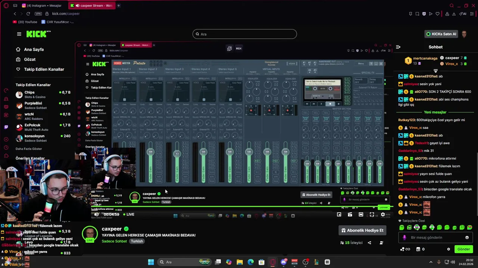The height and width of the screenshot is (268, 478).
Task: Focus the Kick Ara search field
Action: coord(245,34)
